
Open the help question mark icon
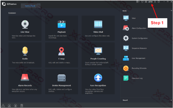pyautogui.click(x=159, y=2)
